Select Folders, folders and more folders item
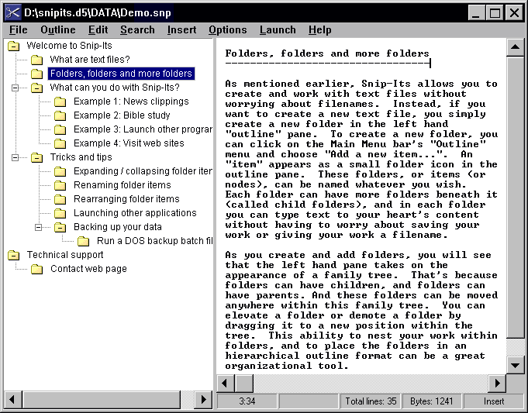 pos(121,74)
